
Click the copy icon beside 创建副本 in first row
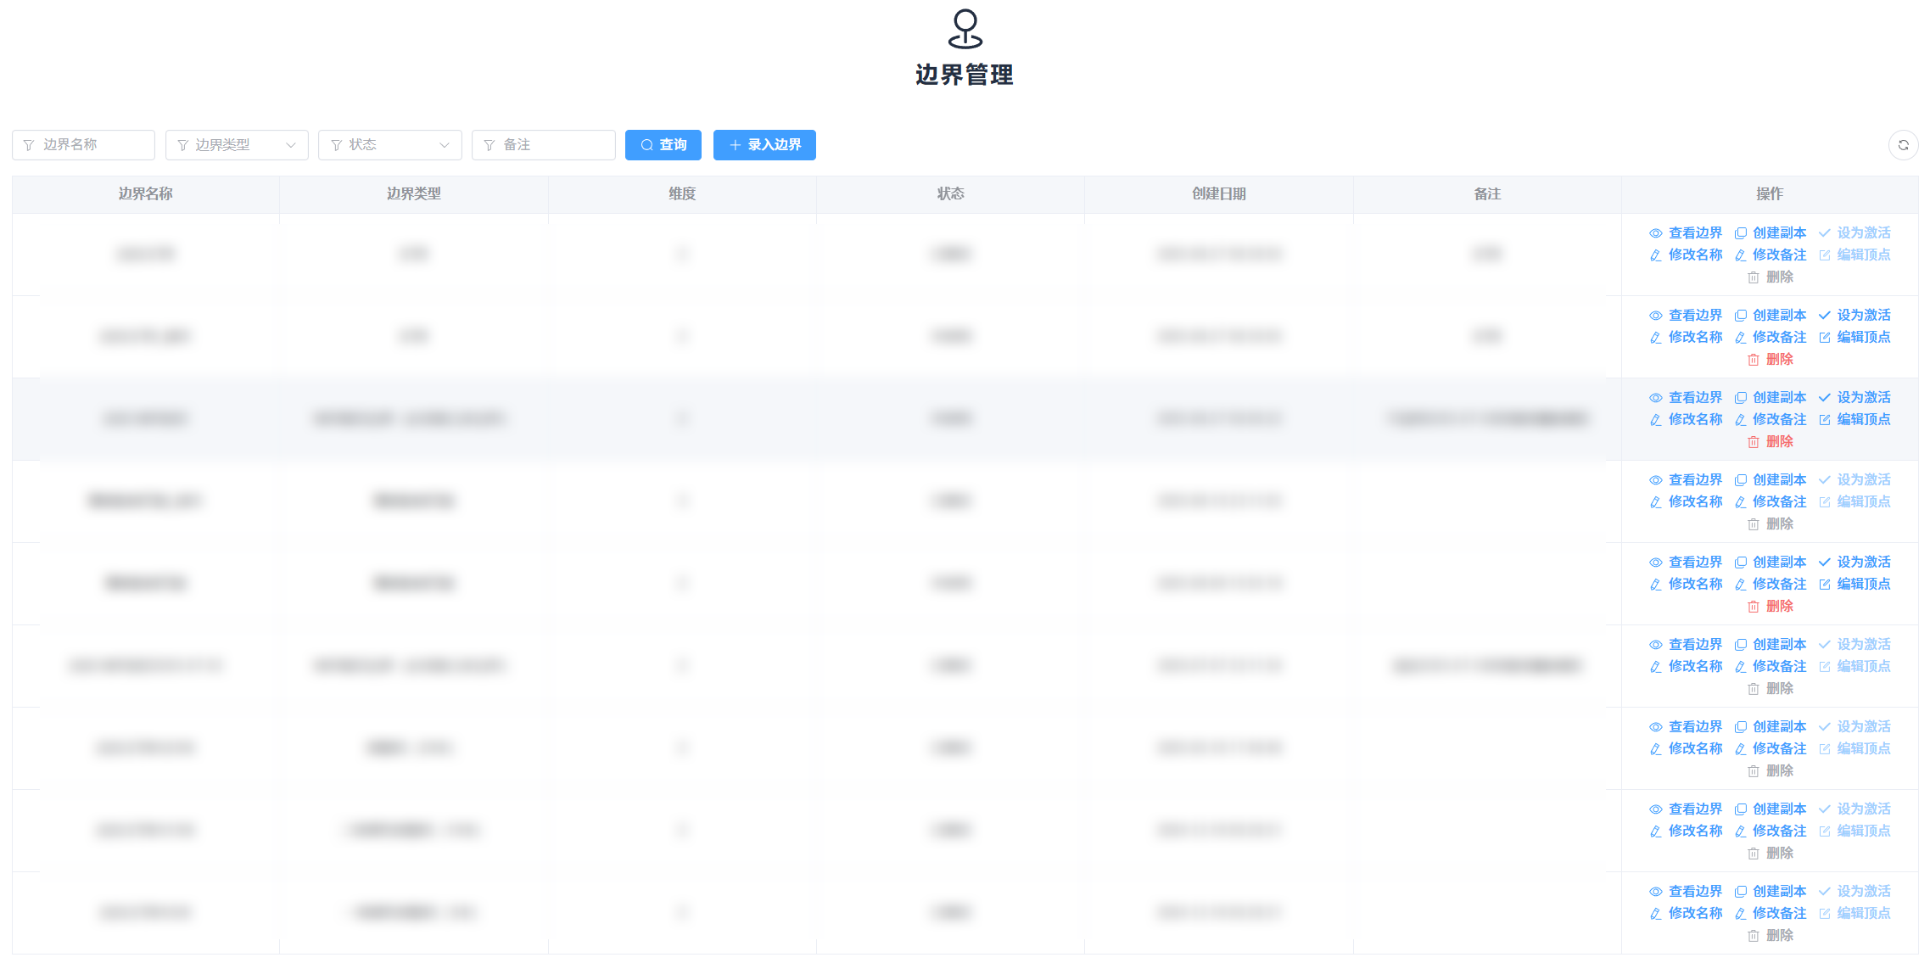pos(1741,232)
